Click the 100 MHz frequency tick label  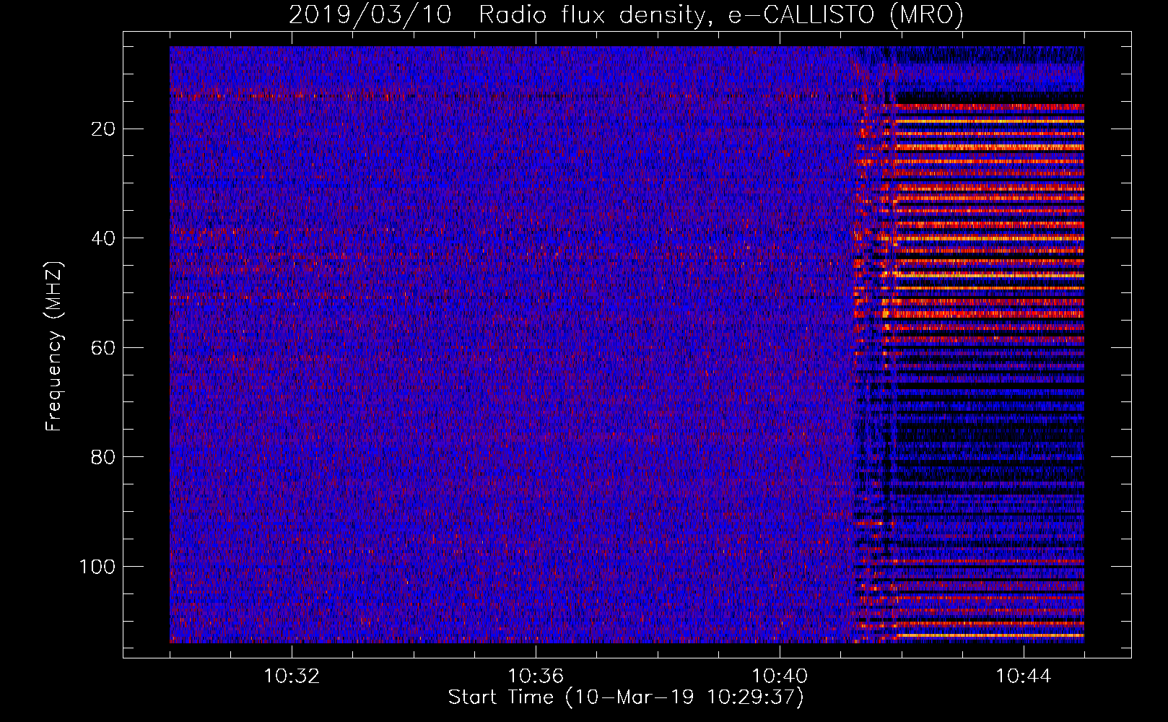[97, 567]
